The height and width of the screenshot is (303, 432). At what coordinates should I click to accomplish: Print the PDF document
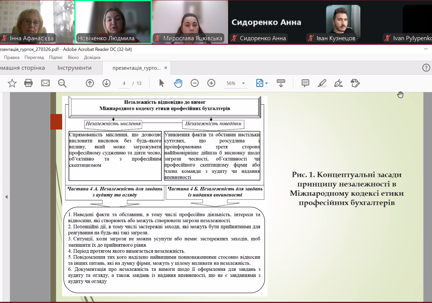(28, 83)
